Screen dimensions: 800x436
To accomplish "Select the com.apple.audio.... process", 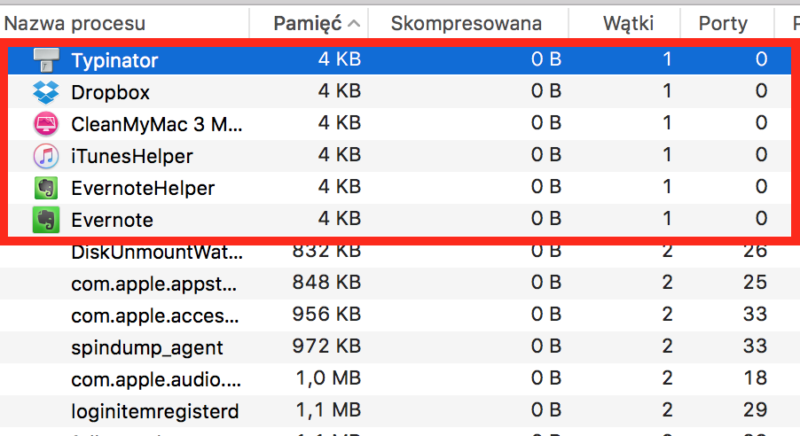I will (x=400, y=379).
